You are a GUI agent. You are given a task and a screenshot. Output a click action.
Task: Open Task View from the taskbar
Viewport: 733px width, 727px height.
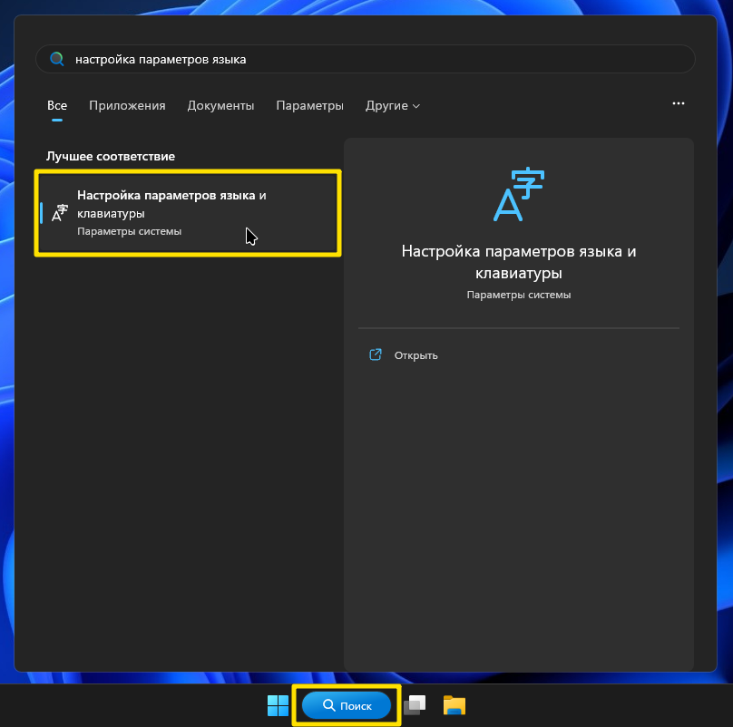click(415, 705)
